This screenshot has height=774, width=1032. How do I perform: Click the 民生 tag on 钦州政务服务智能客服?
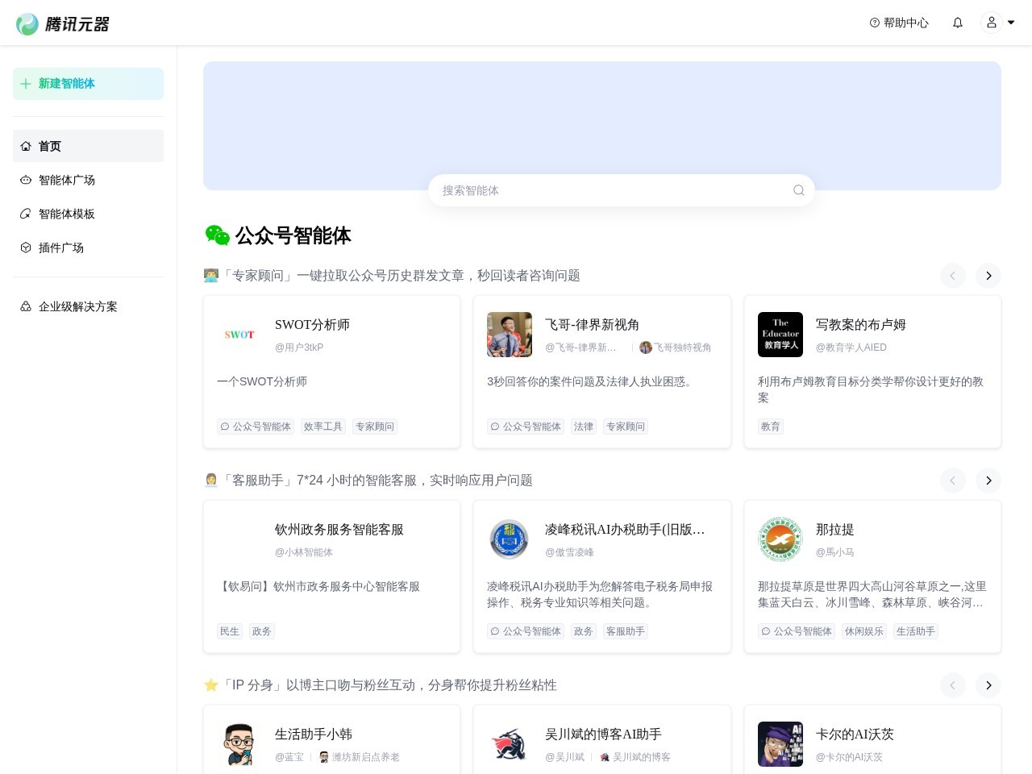pyautogui.click(x=230, y=631)
